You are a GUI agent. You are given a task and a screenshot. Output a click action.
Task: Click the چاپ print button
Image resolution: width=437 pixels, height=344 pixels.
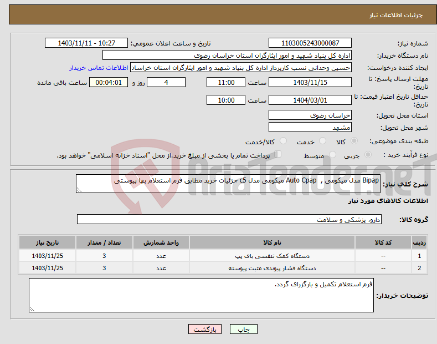pyautogui.click(x=243, y=329)
